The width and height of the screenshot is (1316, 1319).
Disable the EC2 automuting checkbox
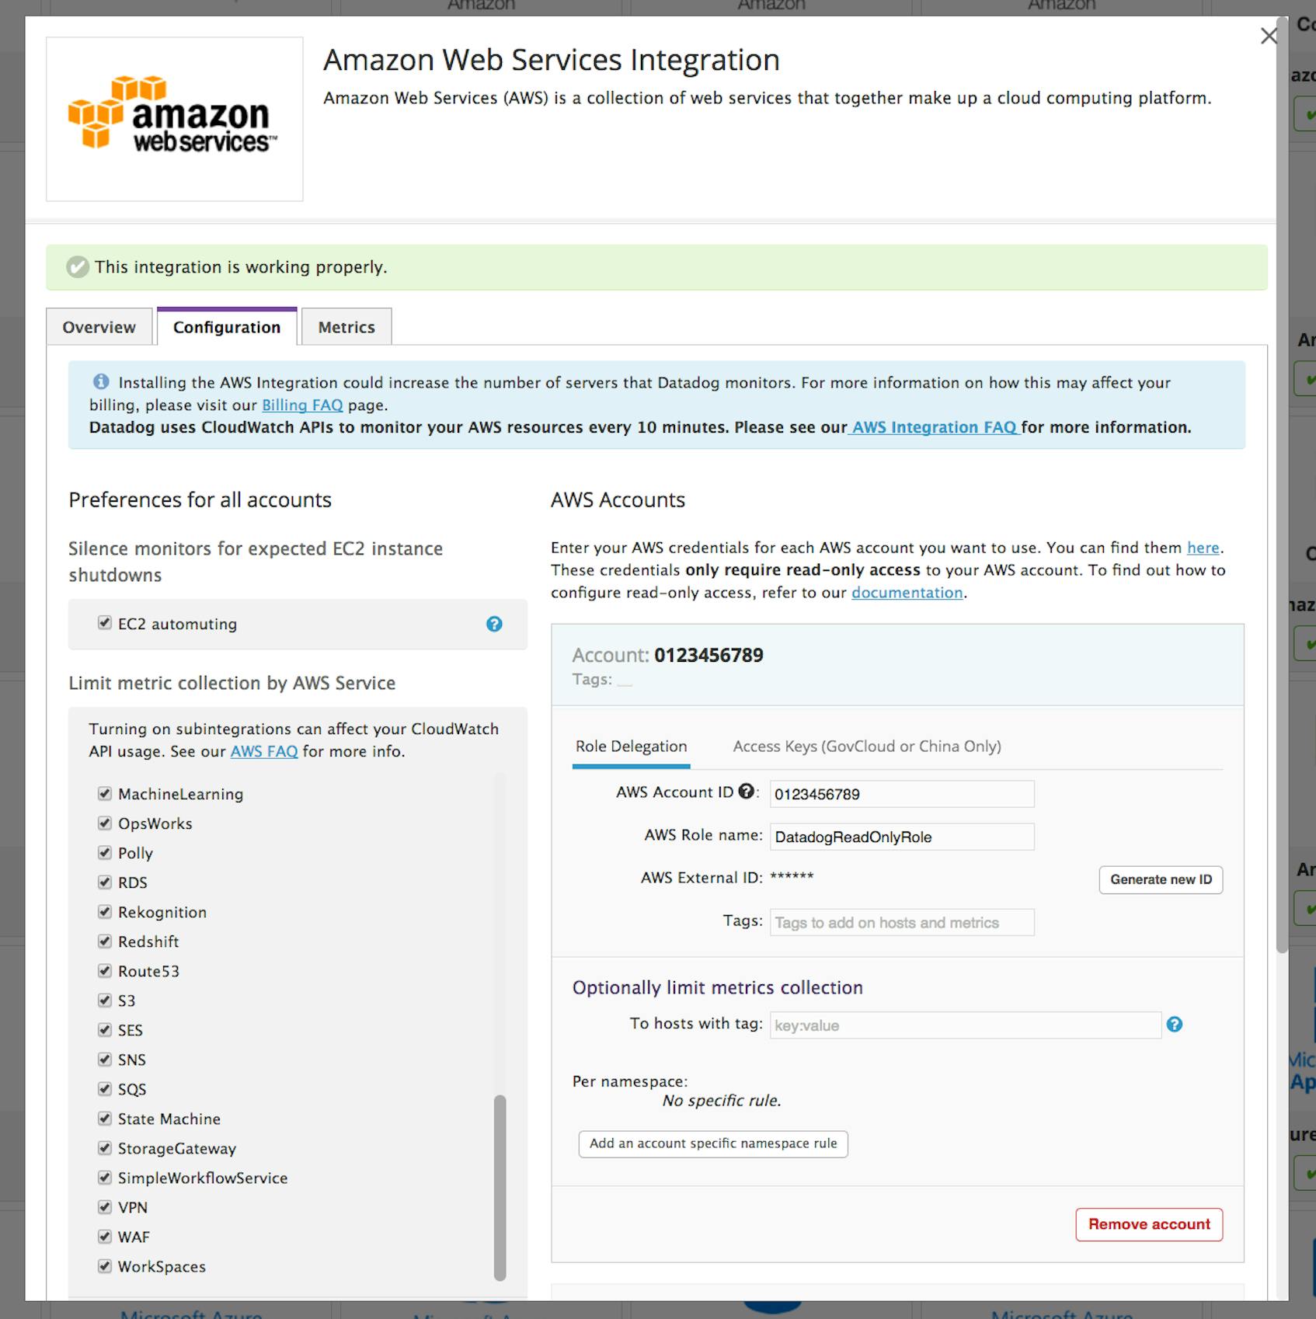point(105,623)
